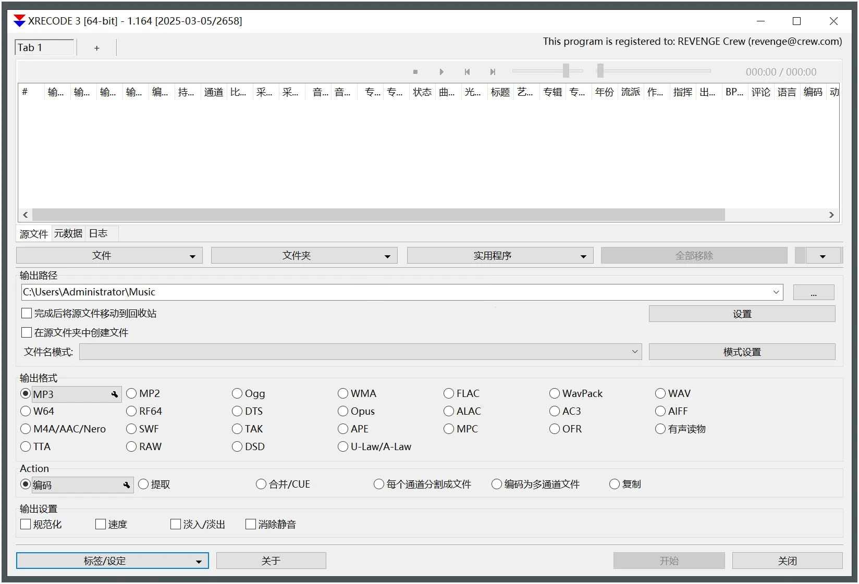Screen dimensions: 859x584
Task: Click the ... browse icon beside output path
Action: pos(813,292)
